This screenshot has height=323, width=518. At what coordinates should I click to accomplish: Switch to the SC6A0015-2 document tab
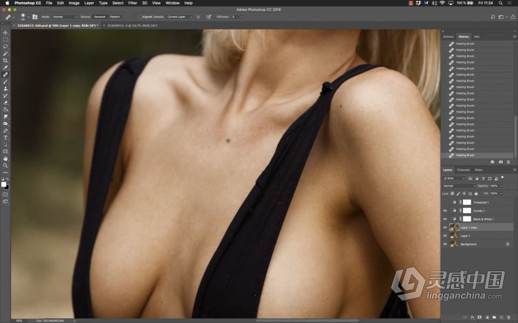(x=132, y=25)
